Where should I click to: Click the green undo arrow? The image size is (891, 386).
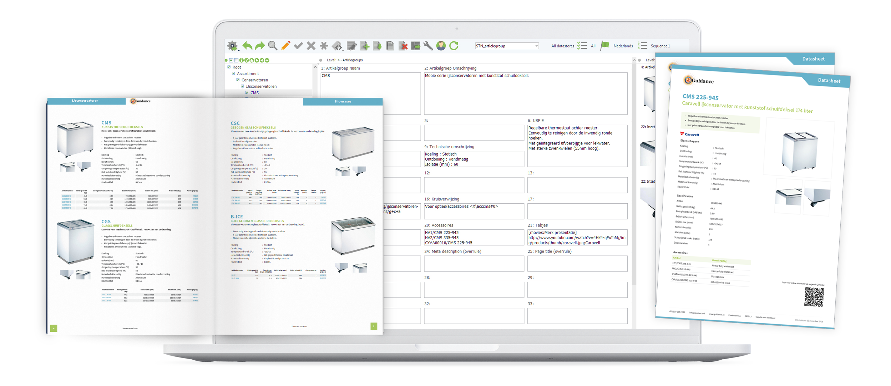247,46
